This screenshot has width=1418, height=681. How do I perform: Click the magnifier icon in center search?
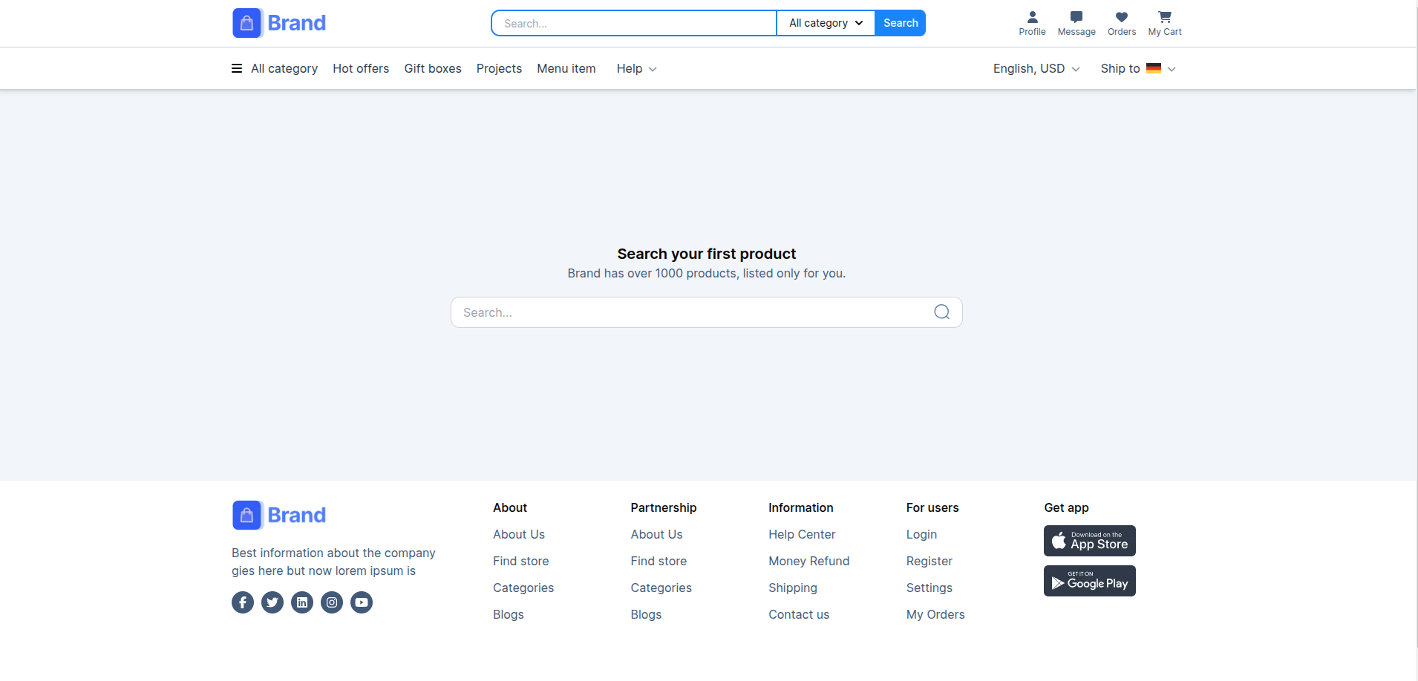941,312
